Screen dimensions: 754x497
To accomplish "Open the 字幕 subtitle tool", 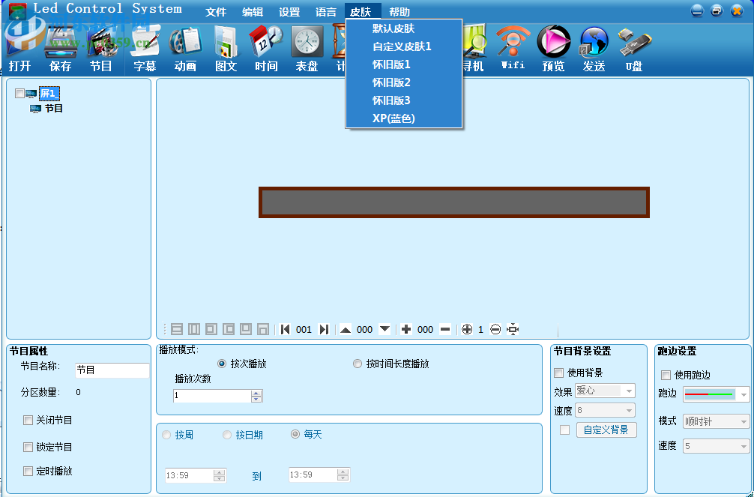I will click(145, 49).
